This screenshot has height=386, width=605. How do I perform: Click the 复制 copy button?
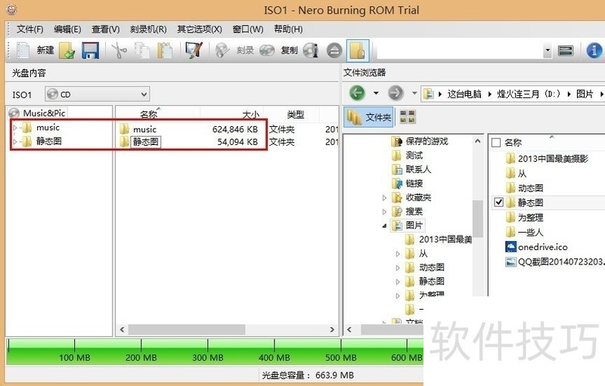tap(289, 51)
